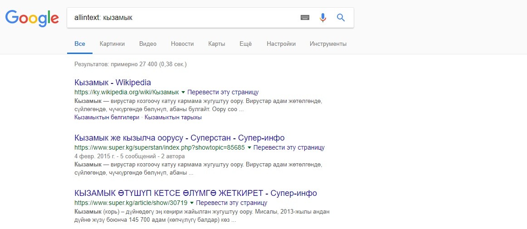Click Кызамыктын белгилери sitelink

[x=107, y=117]
